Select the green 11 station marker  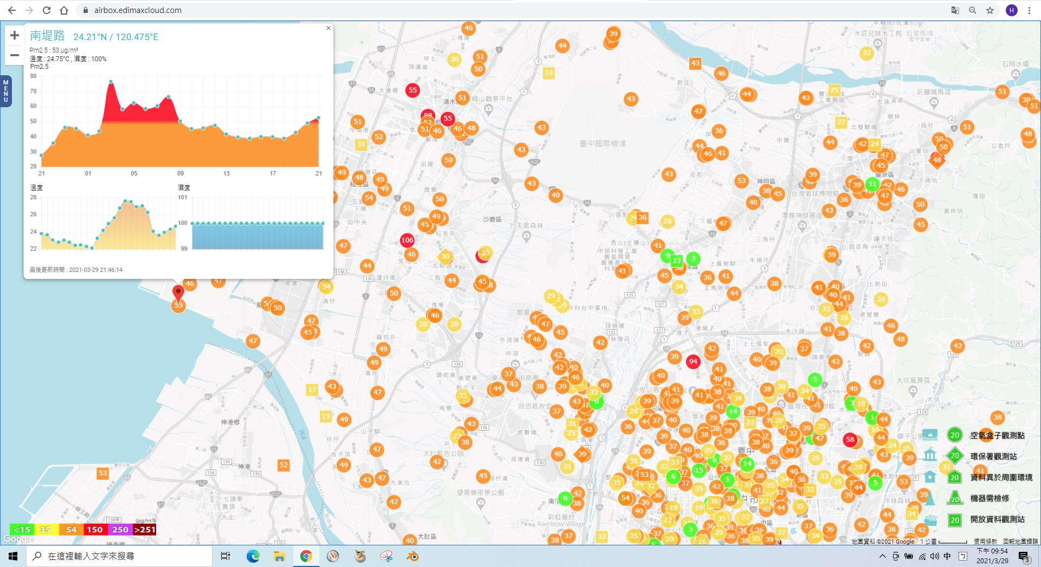click(x=872, y=184)
